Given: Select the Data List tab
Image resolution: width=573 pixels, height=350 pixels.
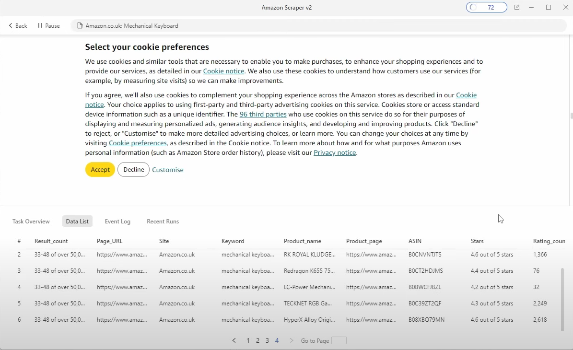Looking at the screenshot, I should (x=77, y=222).
